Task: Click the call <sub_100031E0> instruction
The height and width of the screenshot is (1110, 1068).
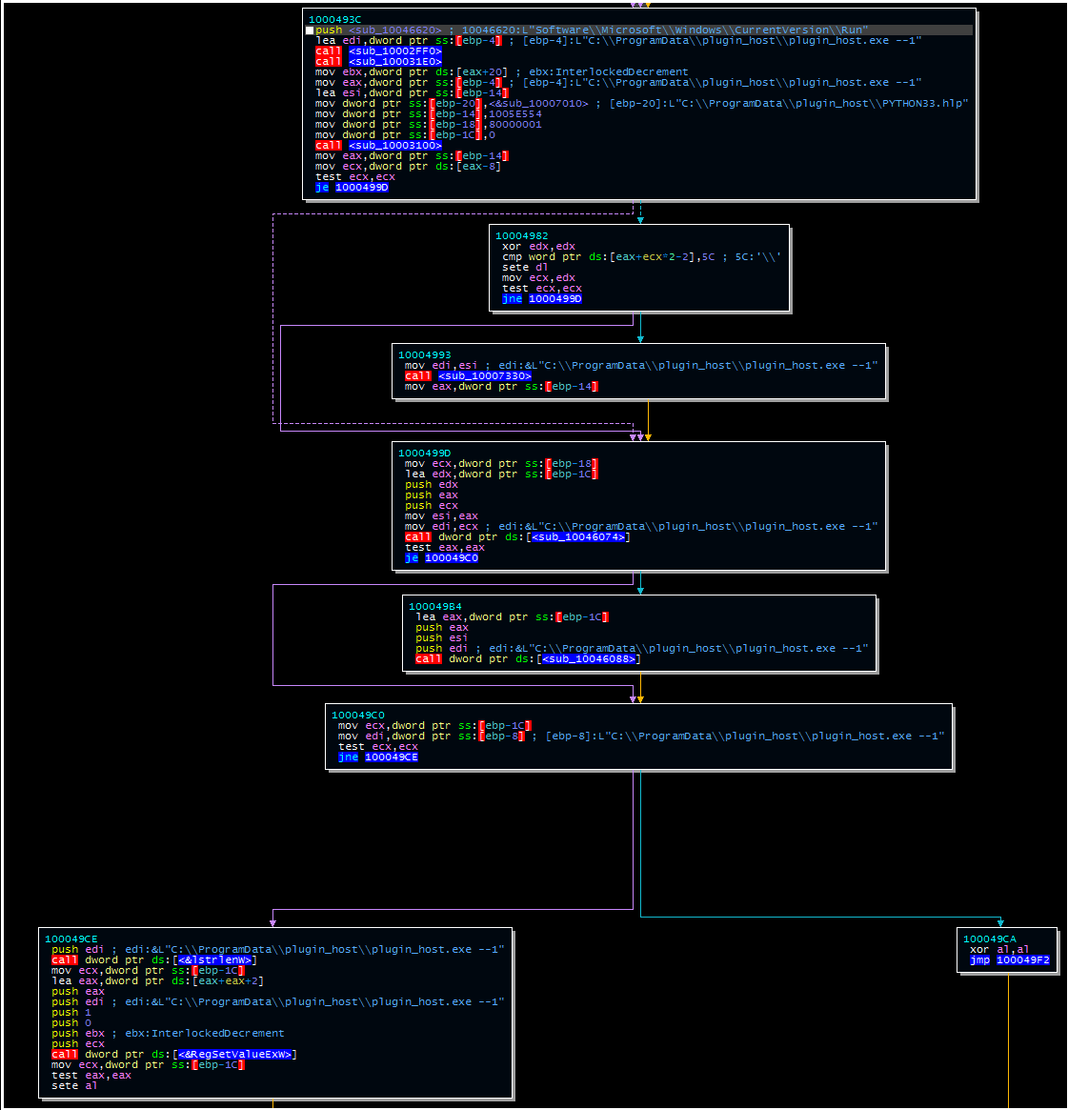Action: 378,62
